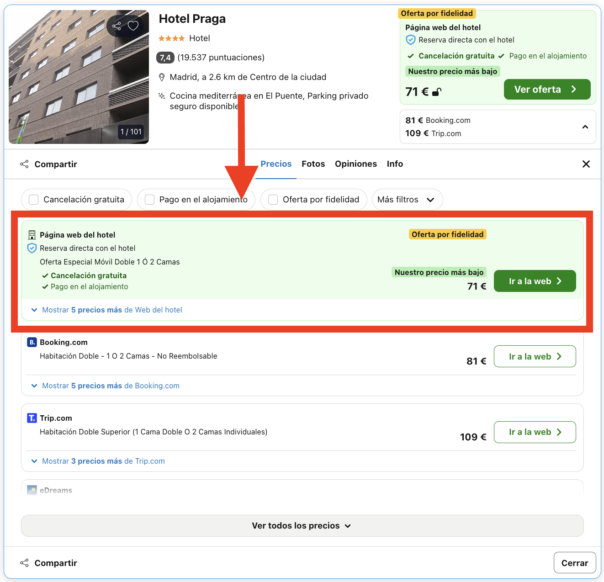
Task: Save Hotel Praga with the heart icon
Action: (x=133, y=26)
